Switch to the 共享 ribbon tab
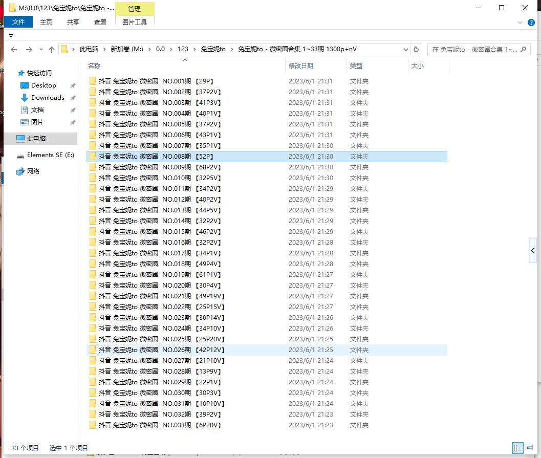 point(73,23)
